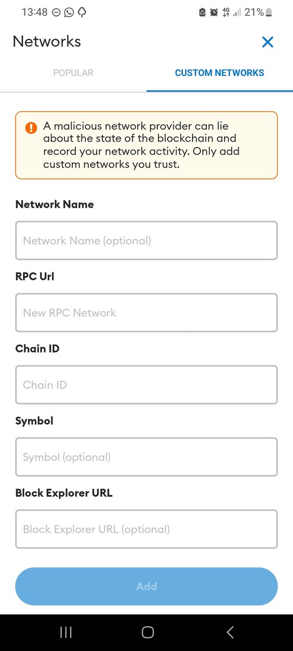Viewport: 293px width, 651px height.
Task: Tap the disabled Add button
Action: click(146, 586)
